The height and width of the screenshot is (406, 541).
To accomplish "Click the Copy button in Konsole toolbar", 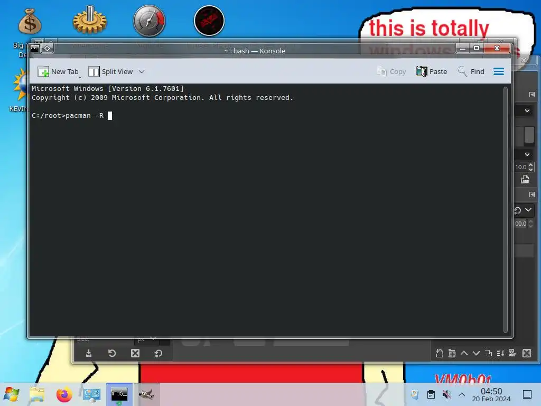I will (x=391, y=71).
